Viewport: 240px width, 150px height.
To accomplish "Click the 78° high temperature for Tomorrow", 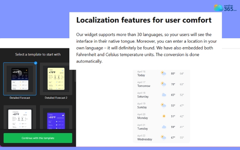I will click(173, 84).
